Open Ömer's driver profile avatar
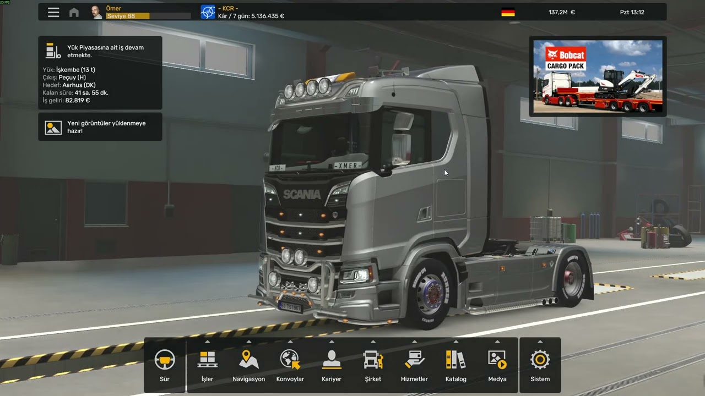This screenshot has height=396, width=705. (x=96, y=12)
